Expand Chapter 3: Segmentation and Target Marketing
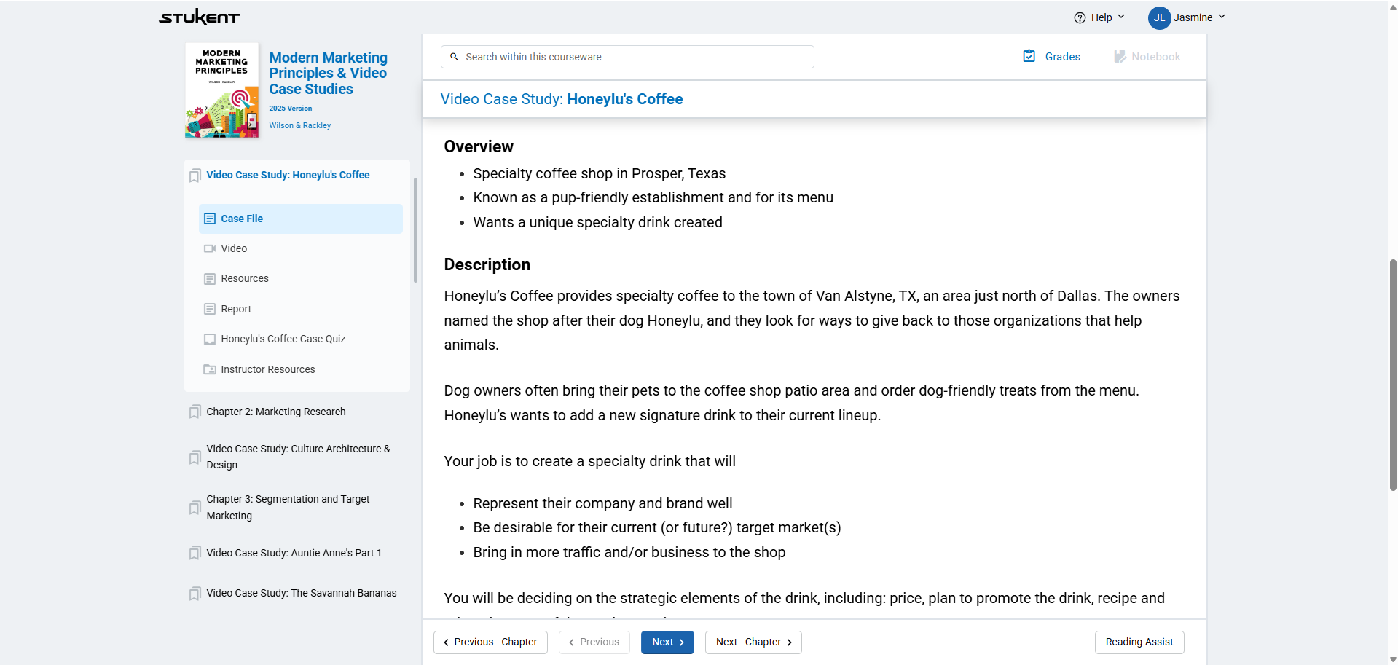 [288, 507]
